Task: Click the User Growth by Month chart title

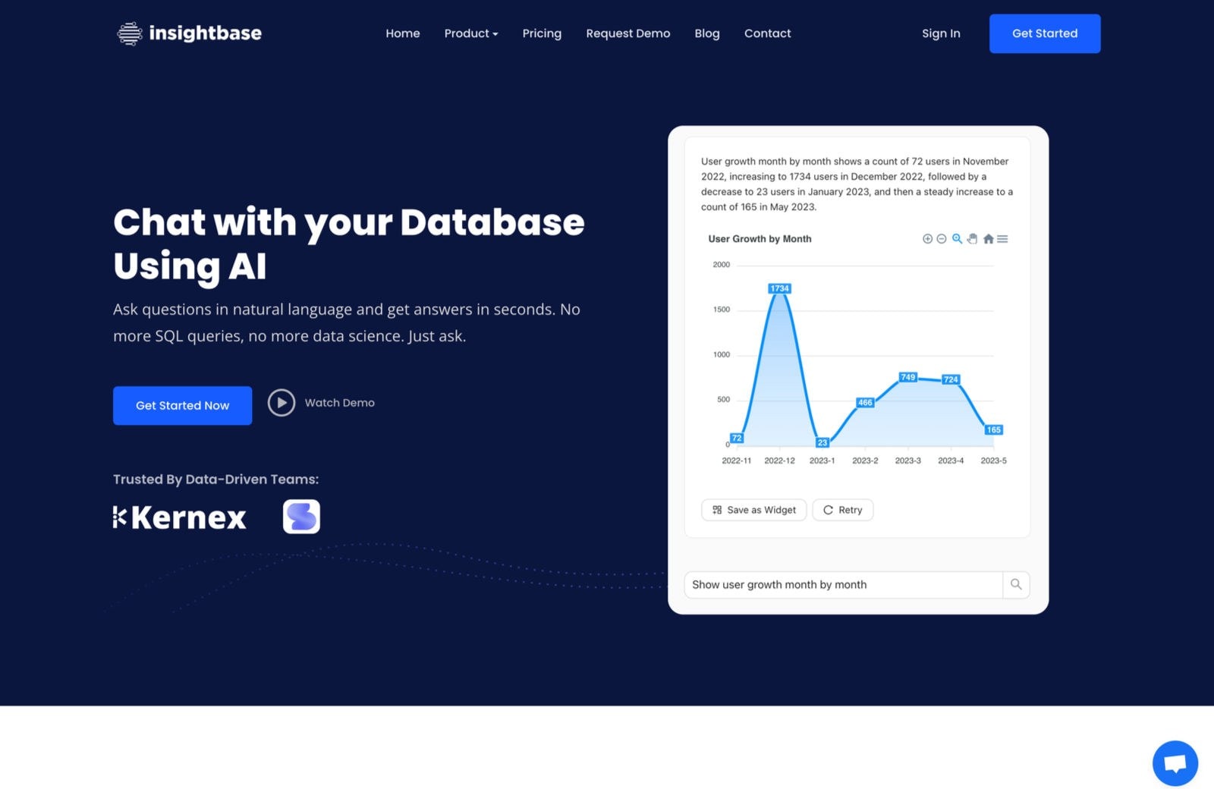Action: pyautogui.click(x=760, y=239)
